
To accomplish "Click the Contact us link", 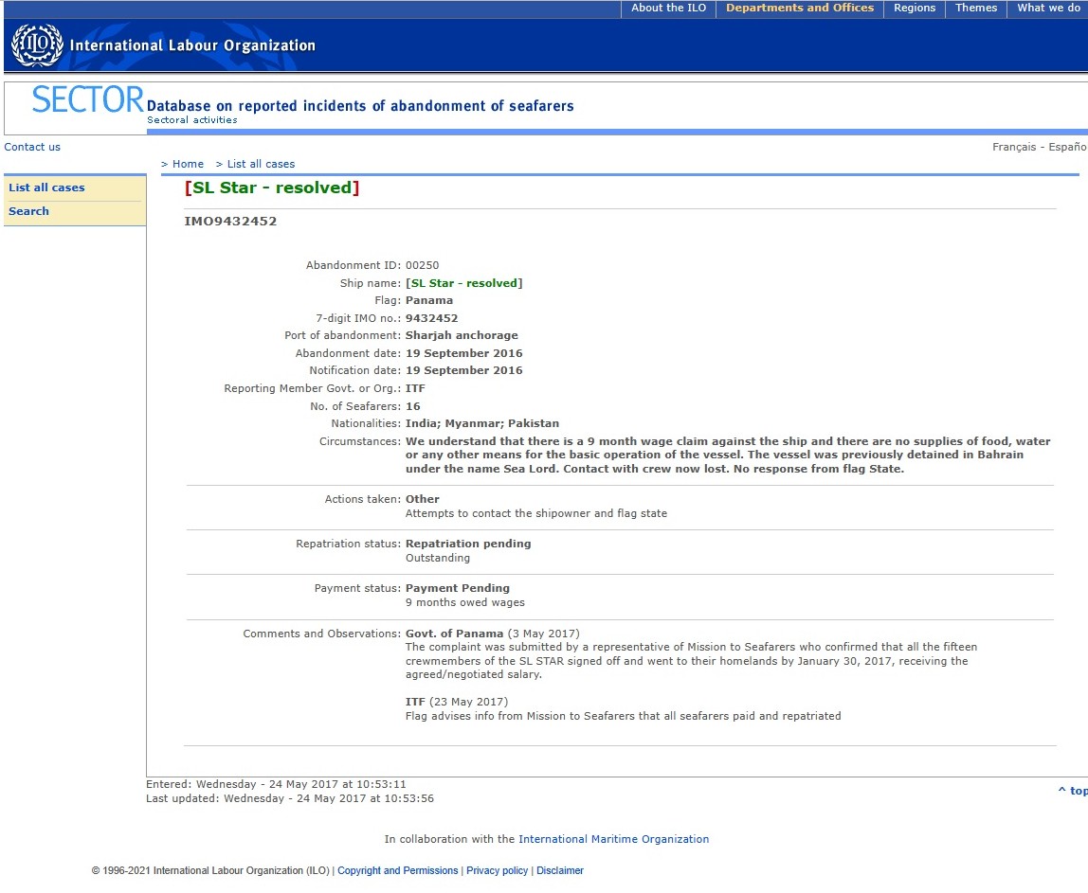I will coord(32,147).
